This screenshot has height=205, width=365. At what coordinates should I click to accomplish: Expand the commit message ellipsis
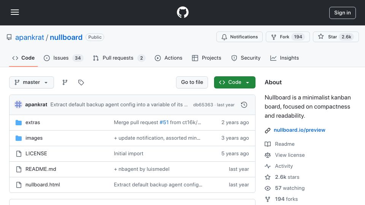coord(186,105)
